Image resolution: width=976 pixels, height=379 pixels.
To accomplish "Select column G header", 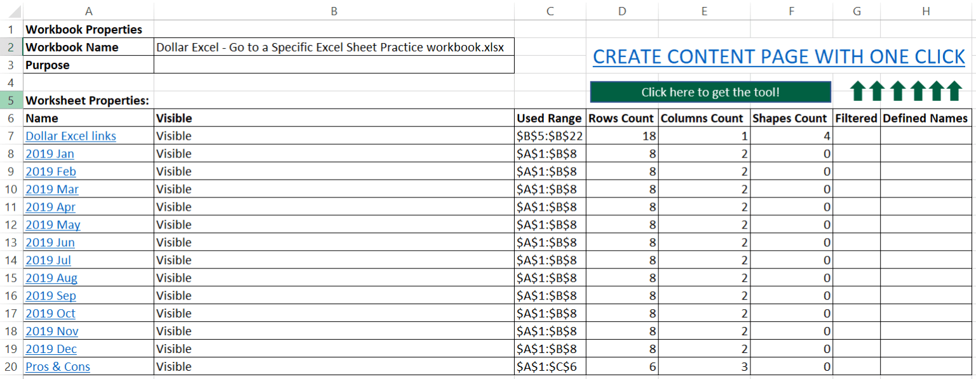I will pyautogui.click(x=857, y=11).
